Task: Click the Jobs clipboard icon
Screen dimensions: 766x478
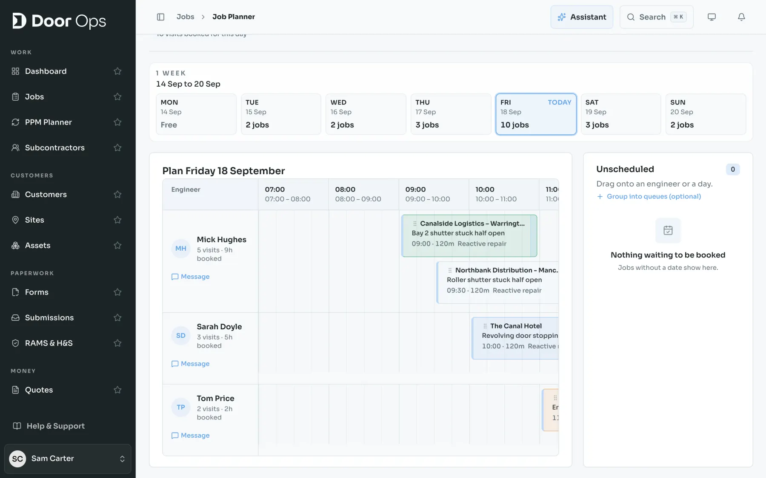Action: [15, 96]
